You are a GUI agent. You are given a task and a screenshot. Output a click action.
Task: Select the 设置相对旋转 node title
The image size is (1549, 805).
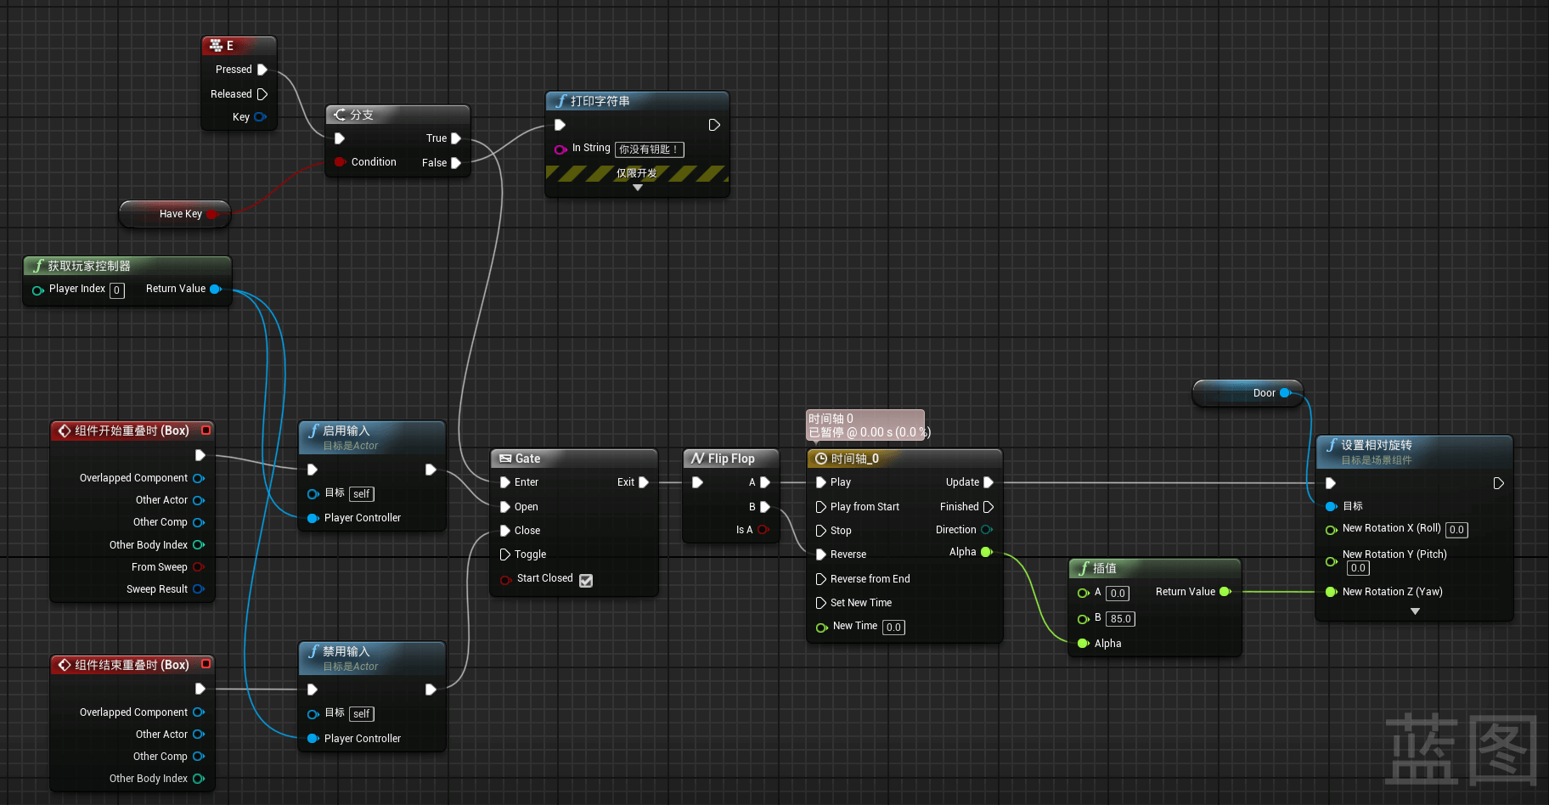tap(1377, 445)
